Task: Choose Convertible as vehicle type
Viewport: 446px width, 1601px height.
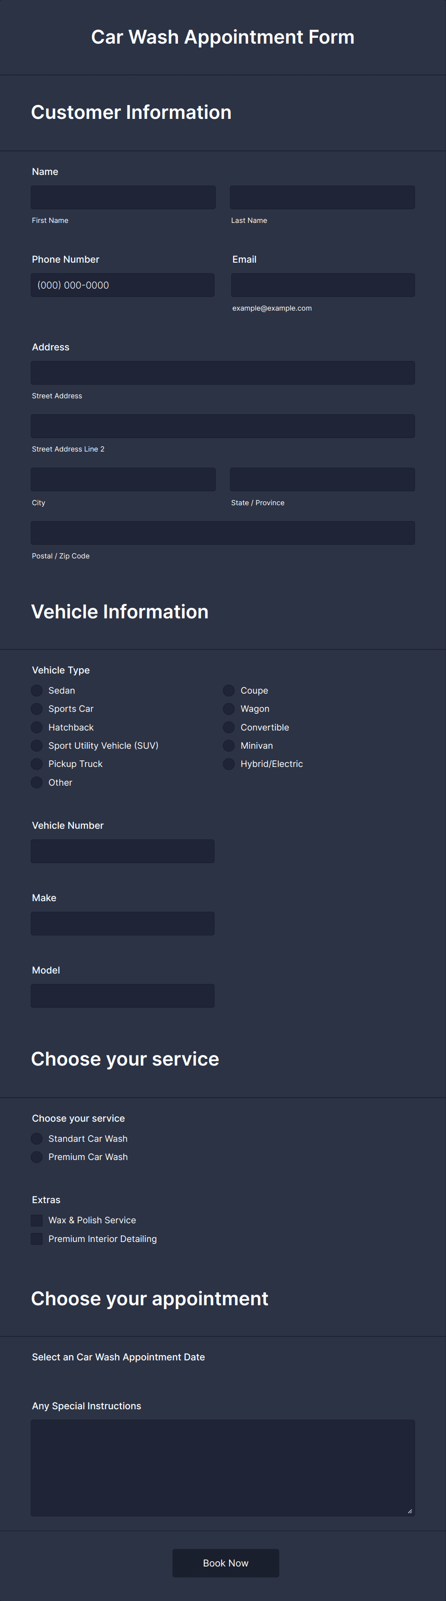Action: coord(229,727)
